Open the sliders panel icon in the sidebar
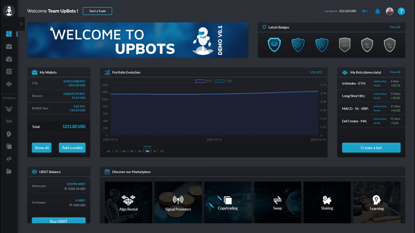The image size is (415, 233). [9, 71]
